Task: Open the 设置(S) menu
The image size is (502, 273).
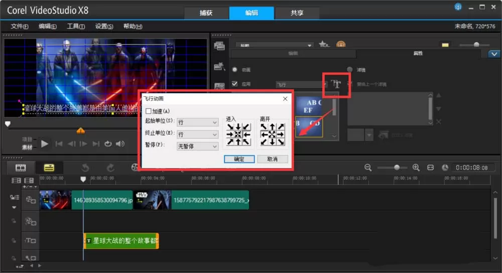Action: point(104,26)
